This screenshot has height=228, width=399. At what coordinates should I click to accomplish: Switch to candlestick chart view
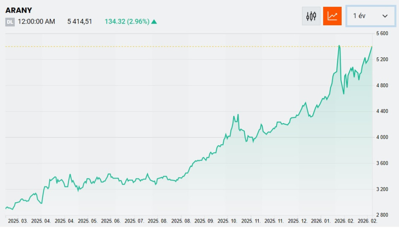click(311, 16)
